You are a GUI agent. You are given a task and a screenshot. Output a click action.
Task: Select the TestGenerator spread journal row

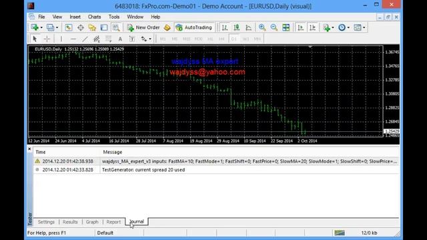pyautogui.click(x=216, y=170)
